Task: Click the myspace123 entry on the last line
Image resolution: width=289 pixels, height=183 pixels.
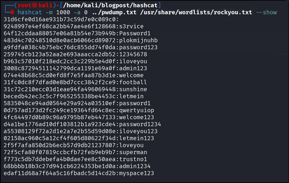Action: (x=137, y=173)
